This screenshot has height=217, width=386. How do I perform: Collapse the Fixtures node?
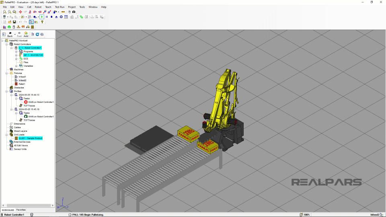tap(7, 73)
